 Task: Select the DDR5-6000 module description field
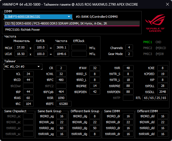click(72, 23)
